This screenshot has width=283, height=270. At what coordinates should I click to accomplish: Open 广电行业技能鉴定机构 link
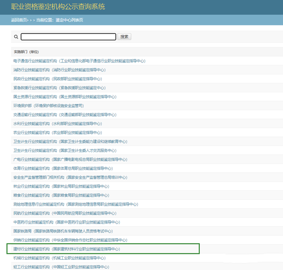70,160
